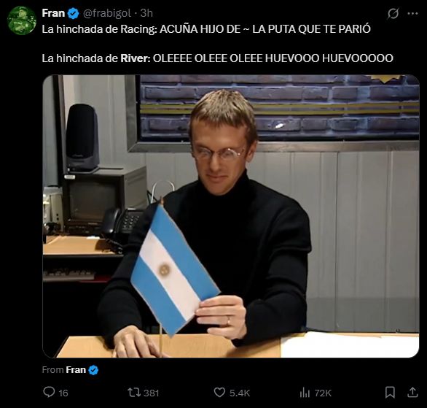Open the repost options icon
The height and width of the screenshot is (408, 427).
(134, 393)
